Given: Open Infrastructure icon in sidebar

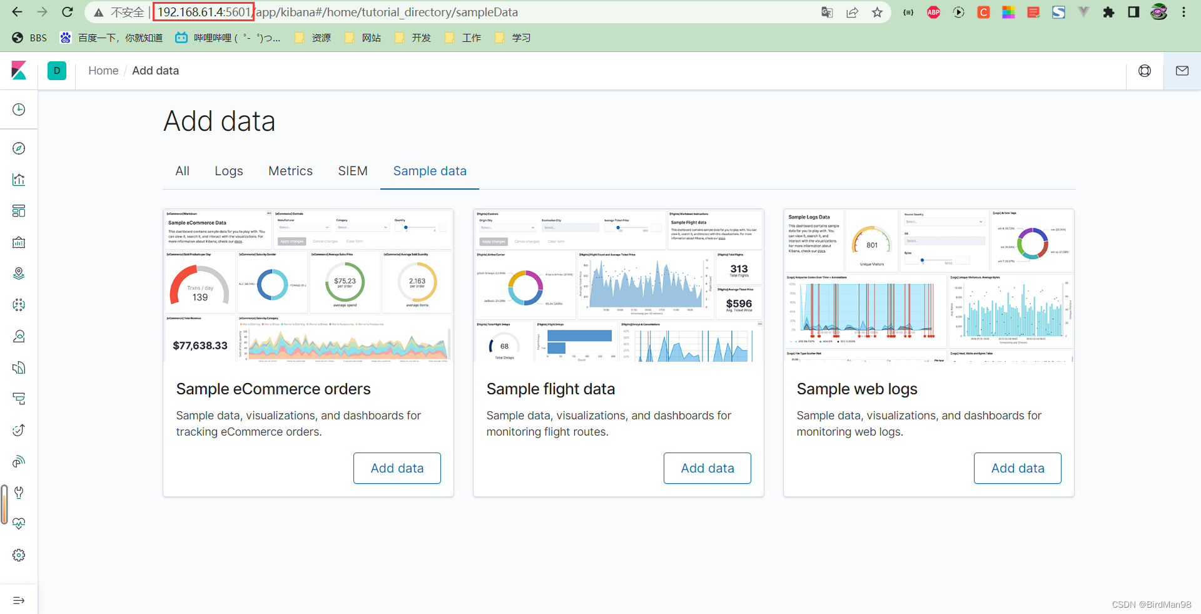Looking at the screenshot, I should [19, 336].
